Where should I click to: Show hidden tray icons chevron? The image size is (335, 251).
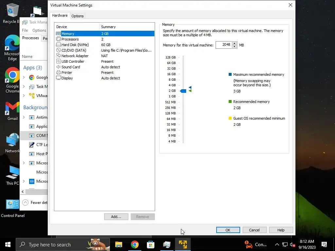click(277, 244)
